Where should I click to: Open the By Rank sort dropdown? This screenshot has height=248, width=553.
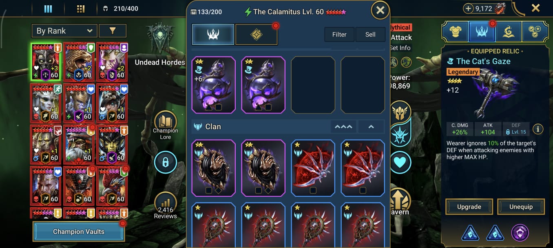tap(64, 31)
